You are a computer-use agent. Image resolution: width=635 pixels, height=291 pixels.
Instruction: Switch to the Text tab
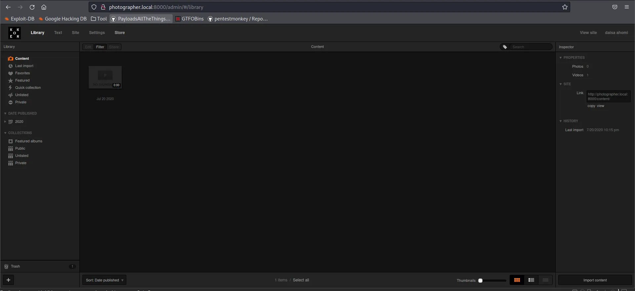(58, 33)
